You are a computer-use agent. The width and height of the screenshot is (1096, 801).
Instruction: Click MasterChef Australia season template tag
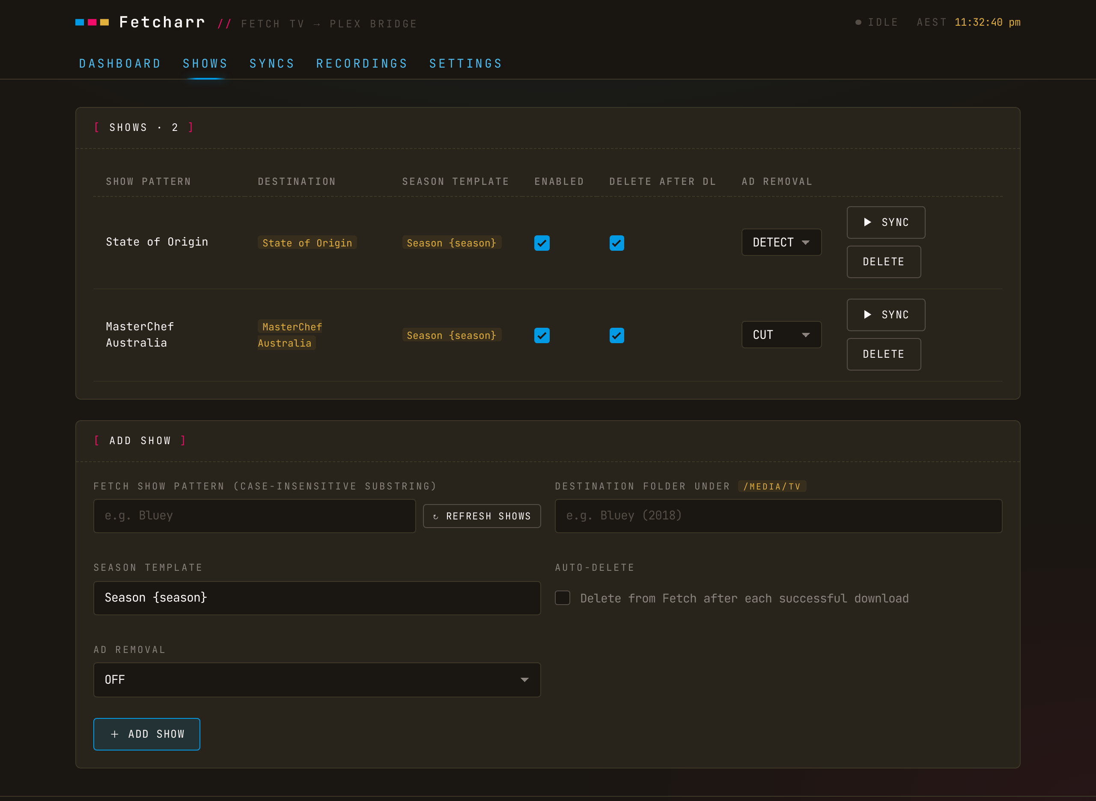[451, 335]
